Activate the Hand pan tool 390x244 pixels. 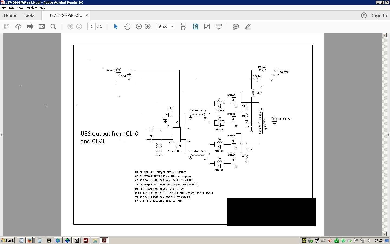[127, 27]
